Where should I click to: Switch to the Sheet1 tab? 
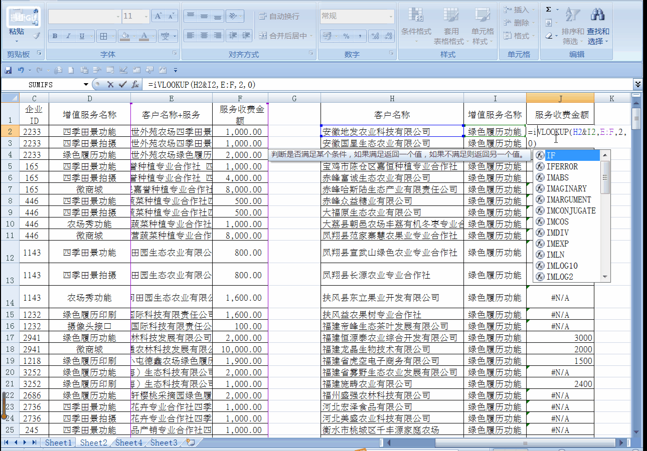(58, 442)
